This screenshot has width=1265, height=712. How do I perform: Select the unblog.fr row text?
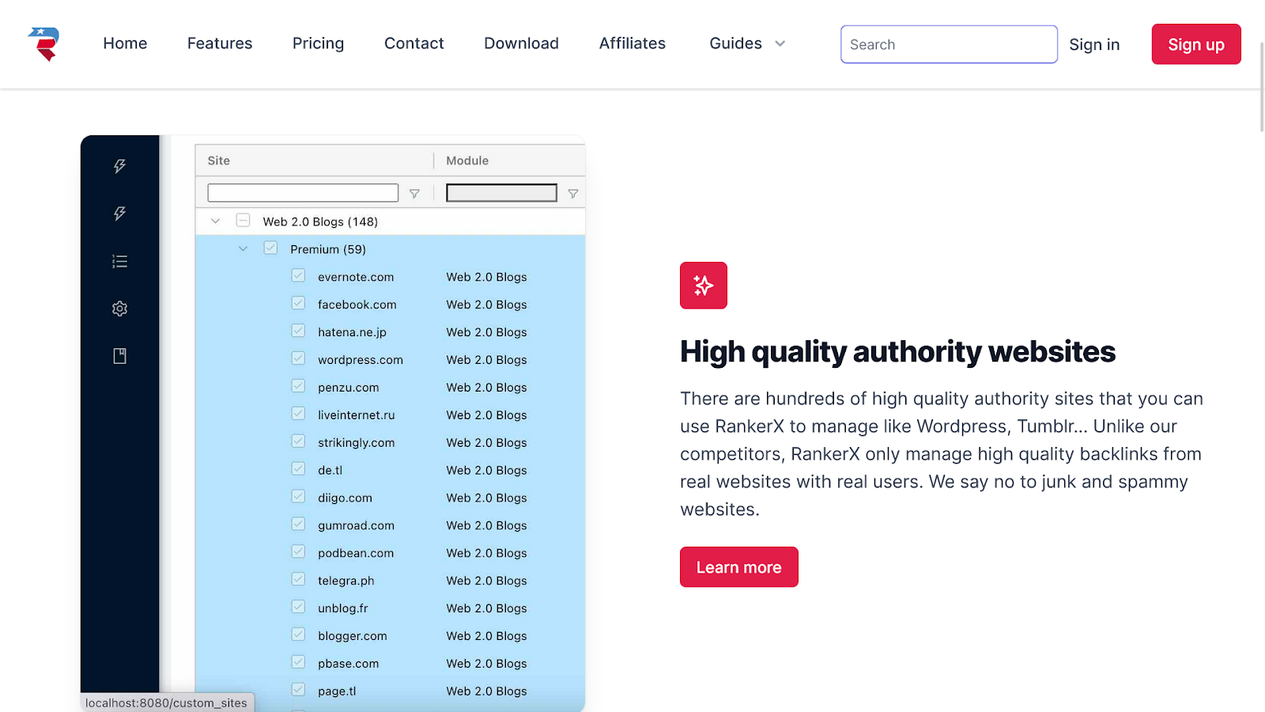click(x=343, y=609)
